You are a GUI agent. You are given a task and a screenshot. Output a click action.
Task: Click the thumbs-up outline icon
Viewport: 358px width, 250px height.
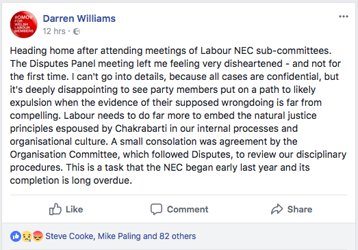tap(55, 209)
